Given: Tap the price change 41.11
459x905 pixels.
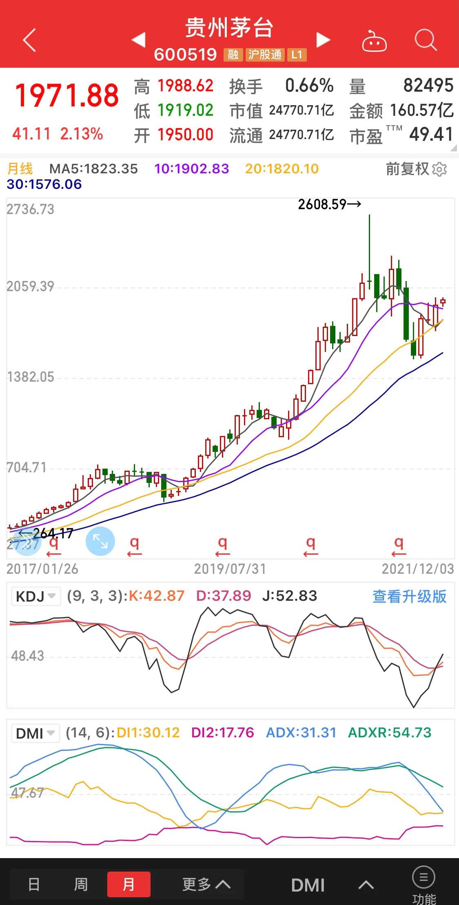Looking at the screenshot, I should tap(31, 134).
